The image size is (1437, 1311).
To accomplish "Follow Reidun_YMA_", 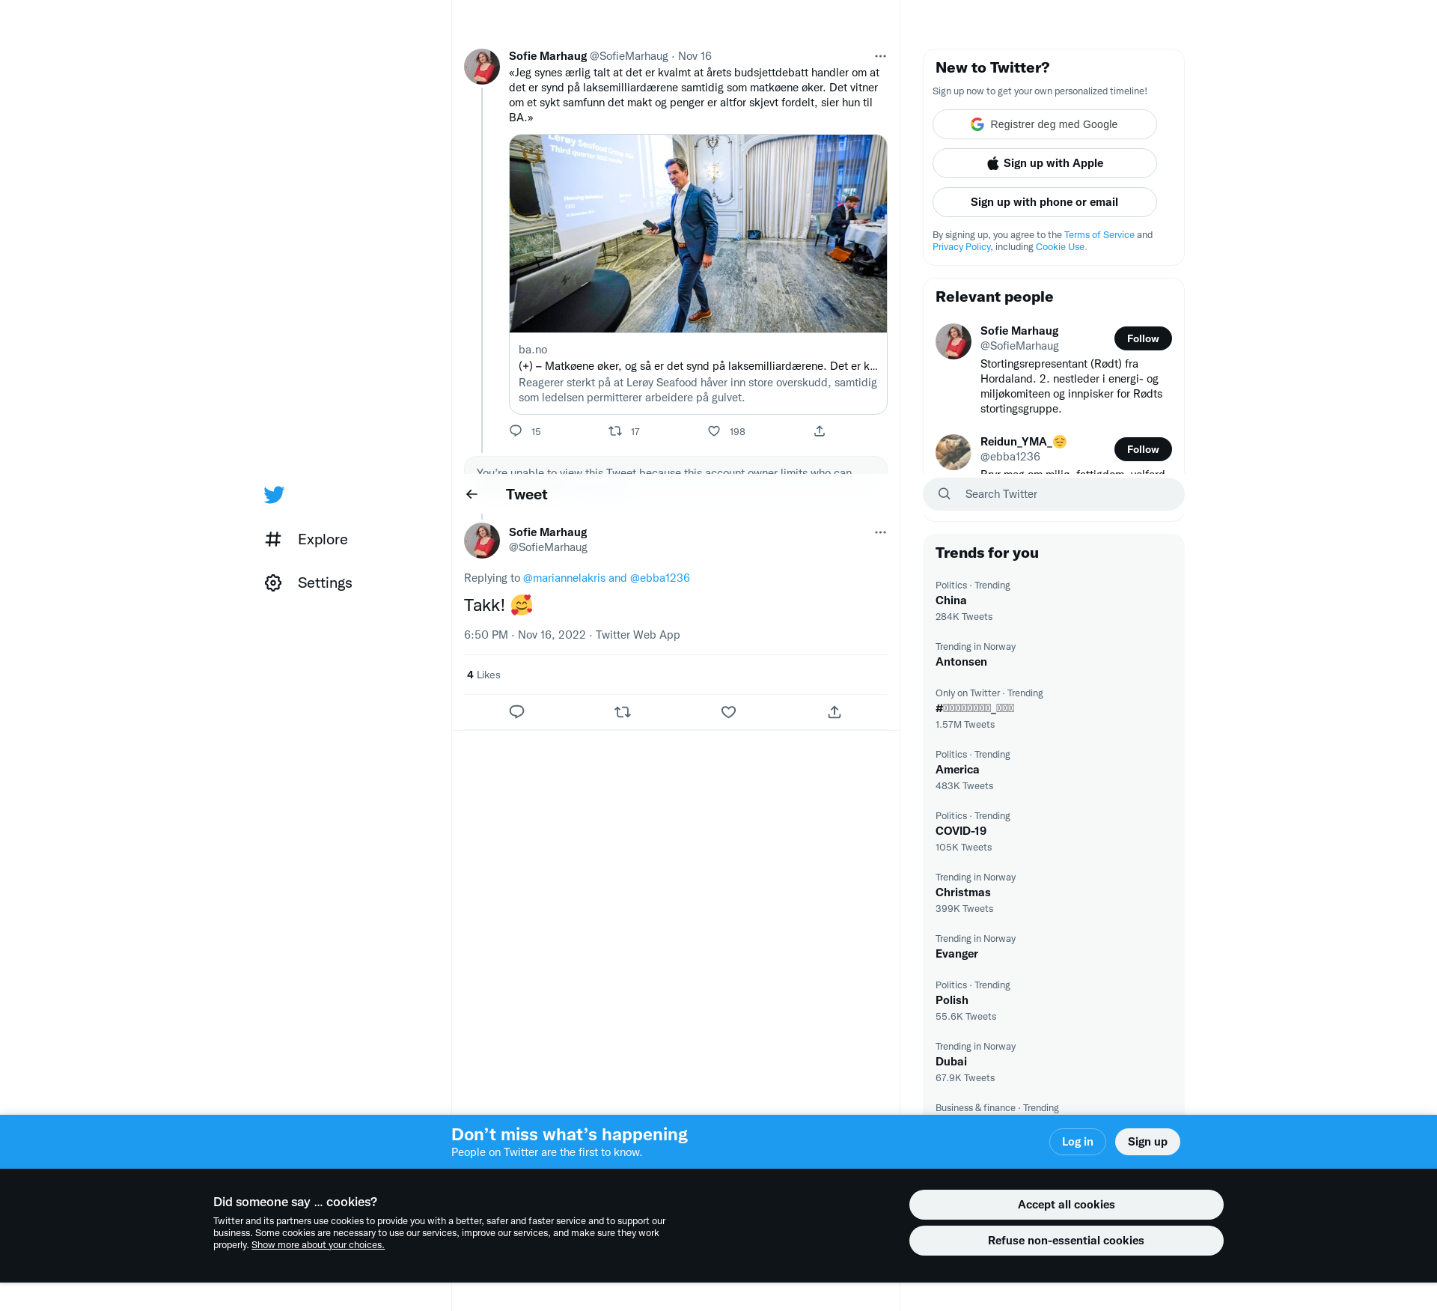I will 1143,449.
